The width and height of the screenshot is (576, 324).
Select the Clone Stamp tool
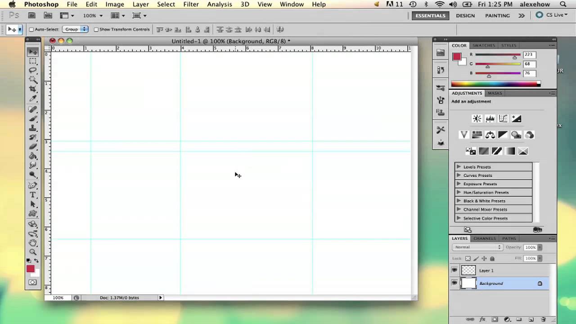33,128
